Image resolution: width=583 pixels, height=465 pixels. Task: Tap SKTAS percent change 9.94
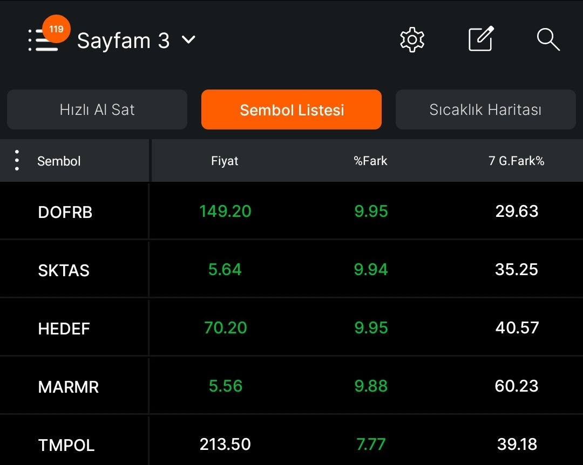click(x=371, y=270)
